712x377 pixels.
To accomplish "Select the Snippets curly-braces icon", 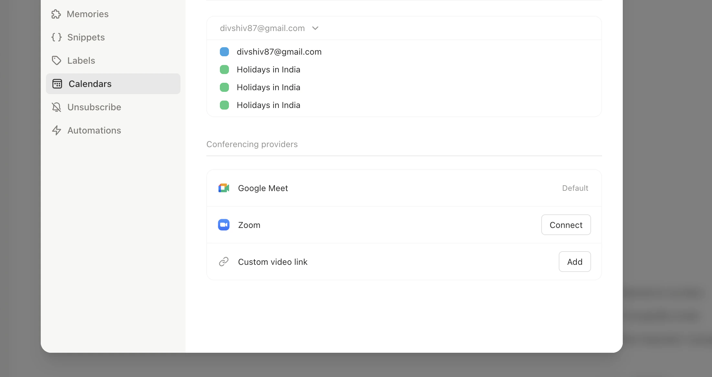I will click(x=56, y=37).
